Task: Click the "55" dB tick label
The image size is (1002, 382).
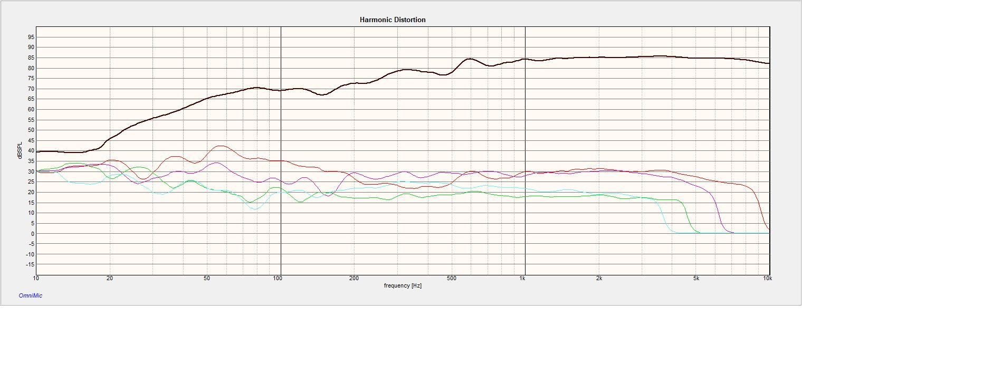Action: click(x=31, y=120)
